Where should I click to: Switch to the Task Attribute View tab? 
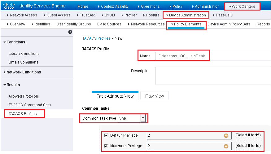tap(115, 96)
